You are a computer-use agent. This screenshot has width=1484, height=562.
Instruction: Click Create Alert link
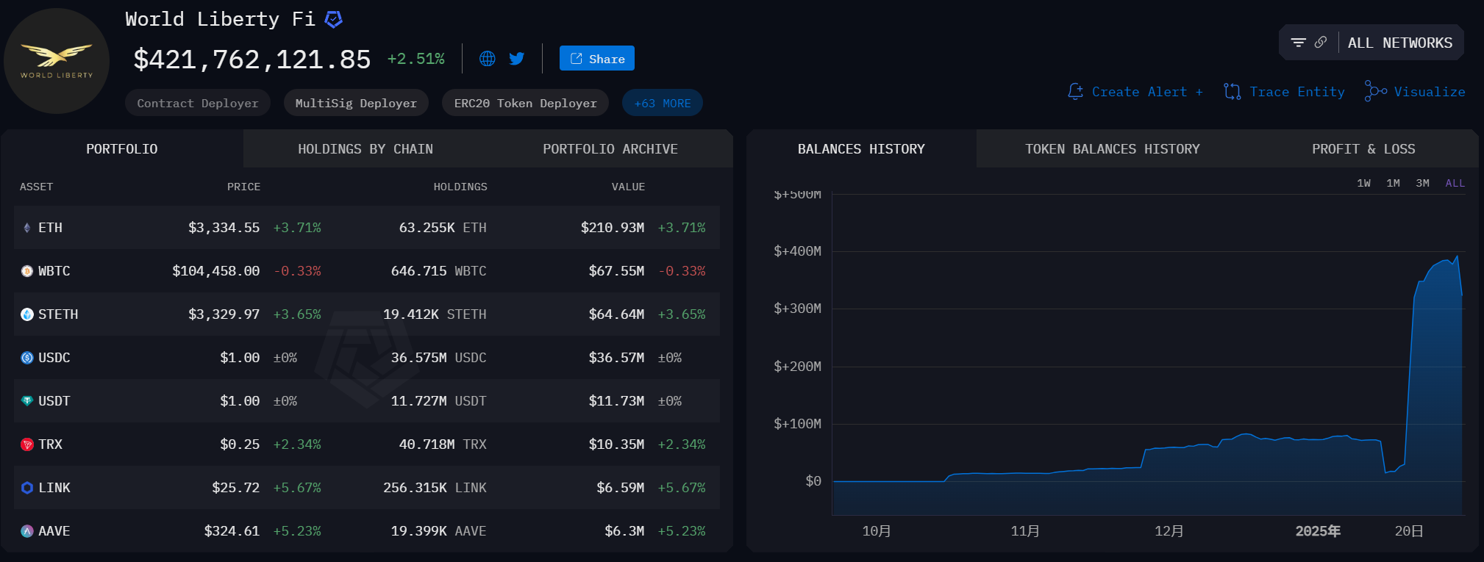[1135, 92]
